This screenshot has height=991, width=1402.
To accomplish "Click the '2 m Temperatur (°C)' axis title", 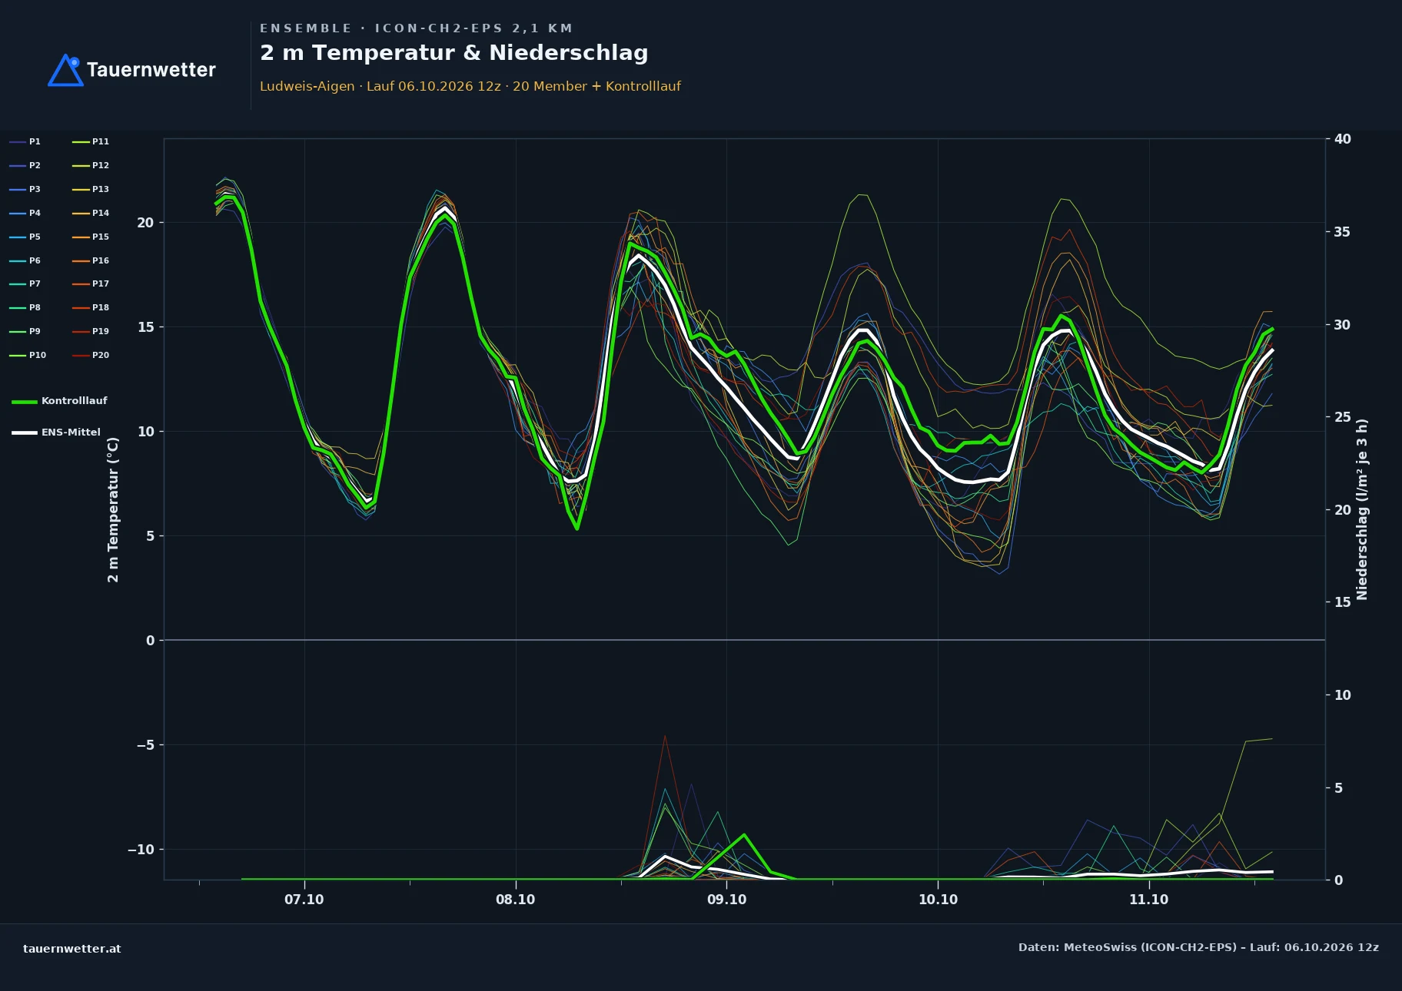I will (113, 510).
